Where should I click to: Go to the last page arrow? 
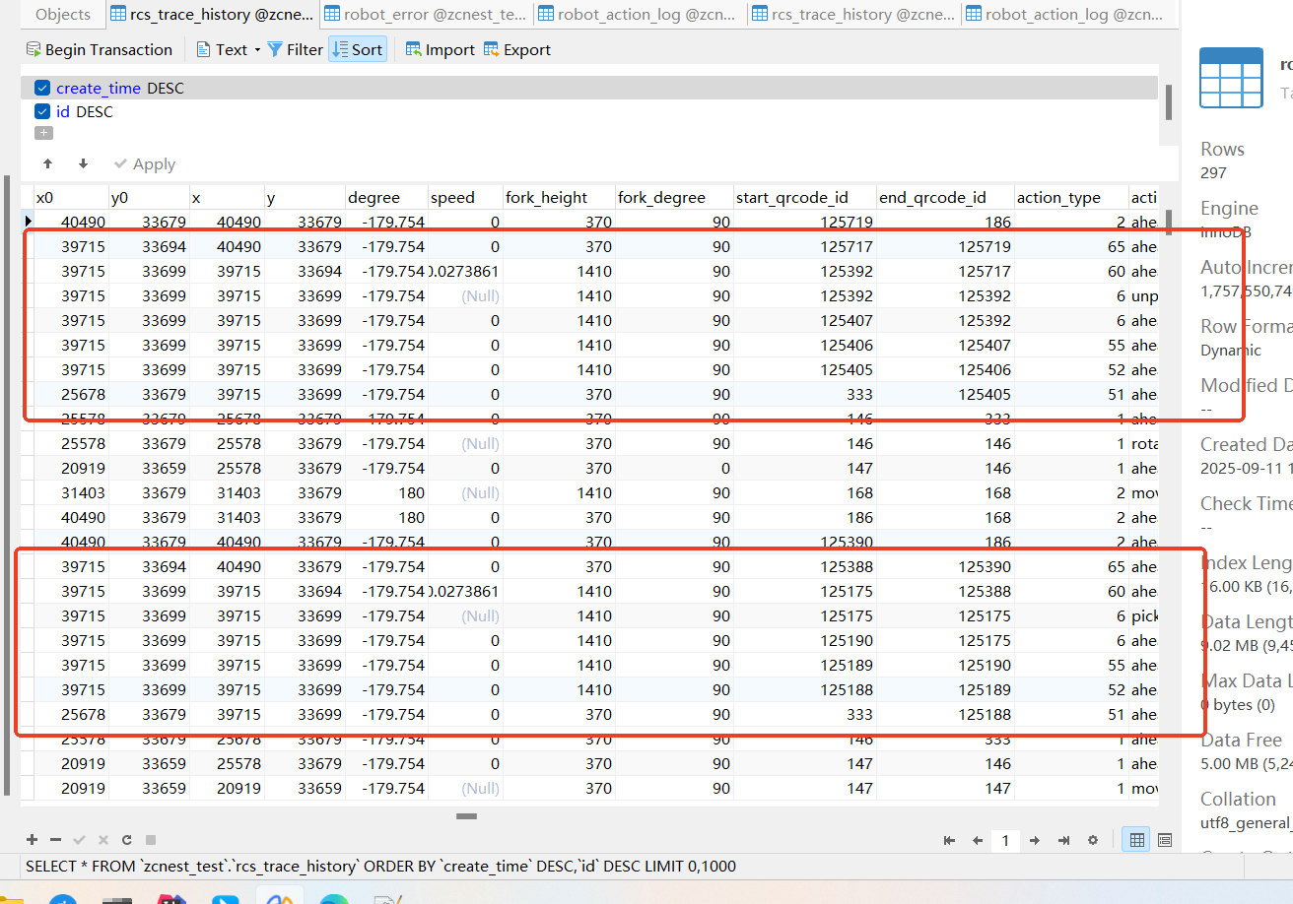(1064, 840)
